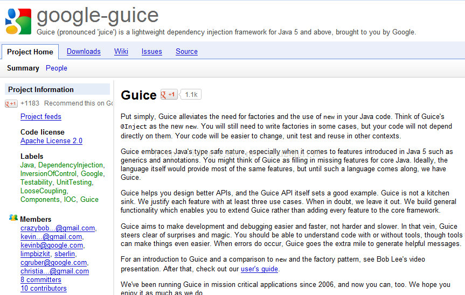Click the Members people icon
Viewport: 465px width, 295px height.
tap(13, 218)
